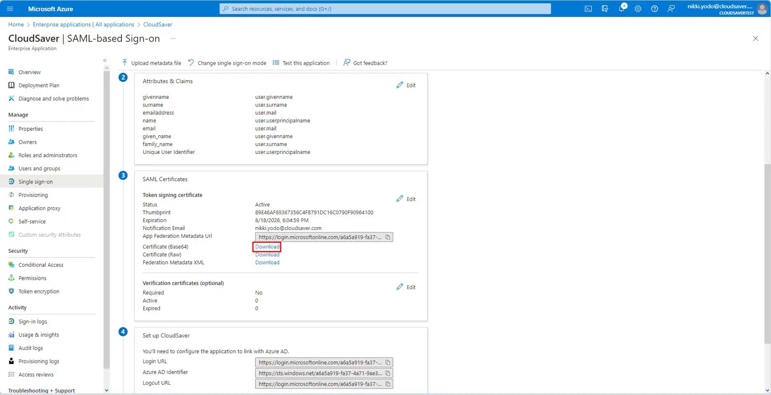Open the more options ellipsis by title
Image resolution: width=771 pixels, height=395 pixels.
(x=173, y=39)
